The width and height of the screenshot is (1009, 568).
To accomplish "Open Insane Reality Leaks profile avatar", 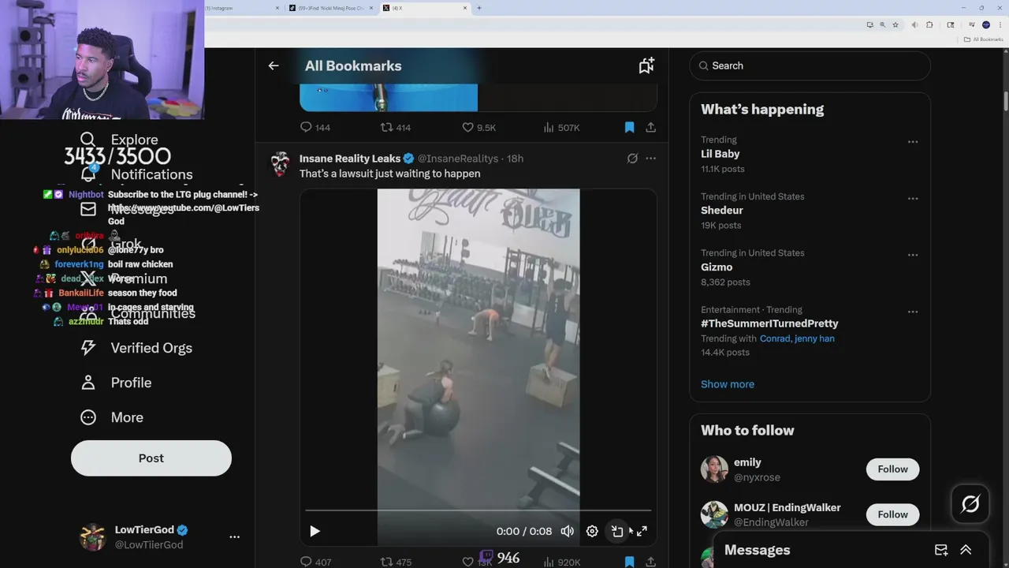I will tap(281, 164).
